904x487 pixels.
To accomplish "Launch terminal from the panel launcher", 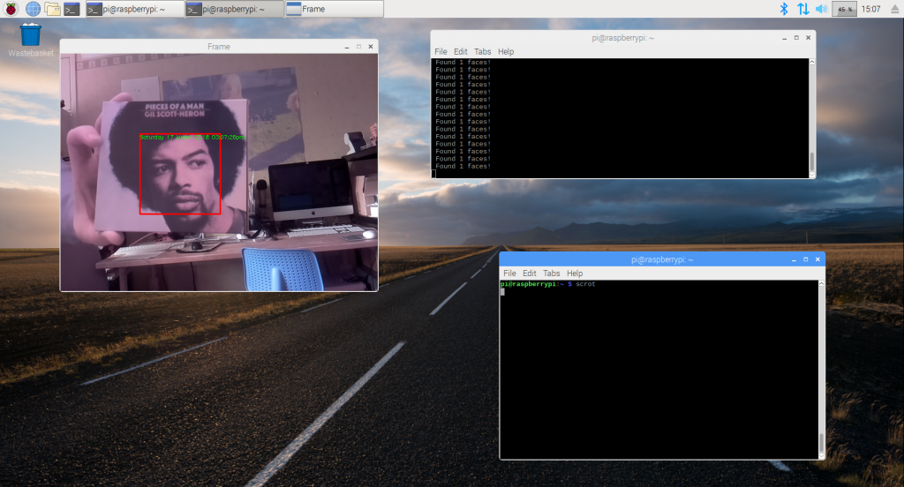I will [x=72, y=9].
